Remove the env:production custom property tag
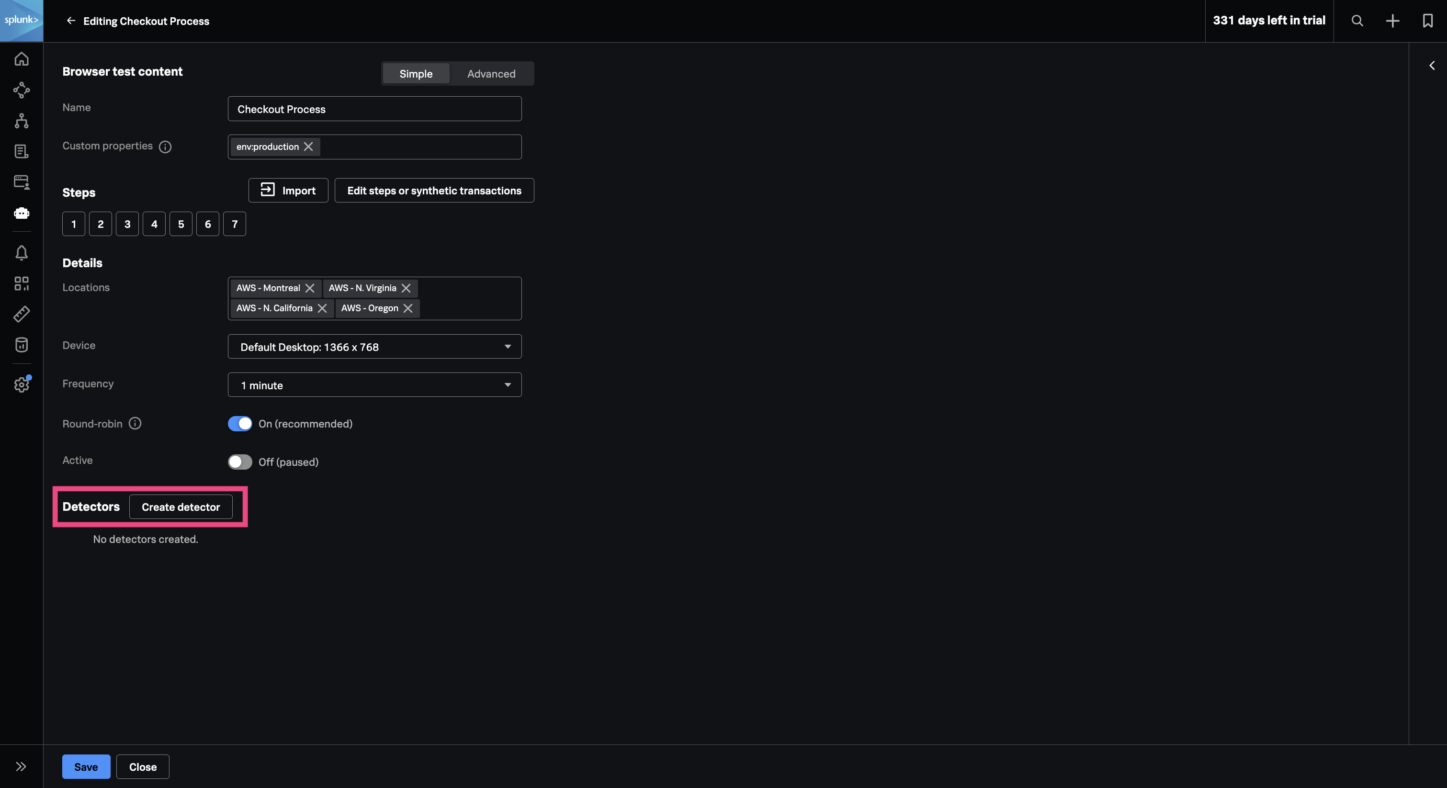Viewport: 1447px width, 788px height. (x=308, y=146)
